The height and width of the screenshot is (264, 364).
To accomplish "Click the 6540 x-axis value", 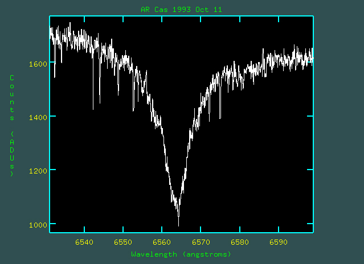I will (x=84, y=242).
